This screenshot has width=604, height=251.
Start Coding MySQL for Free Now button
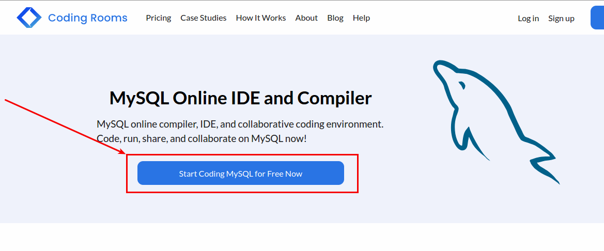(241, 173)
